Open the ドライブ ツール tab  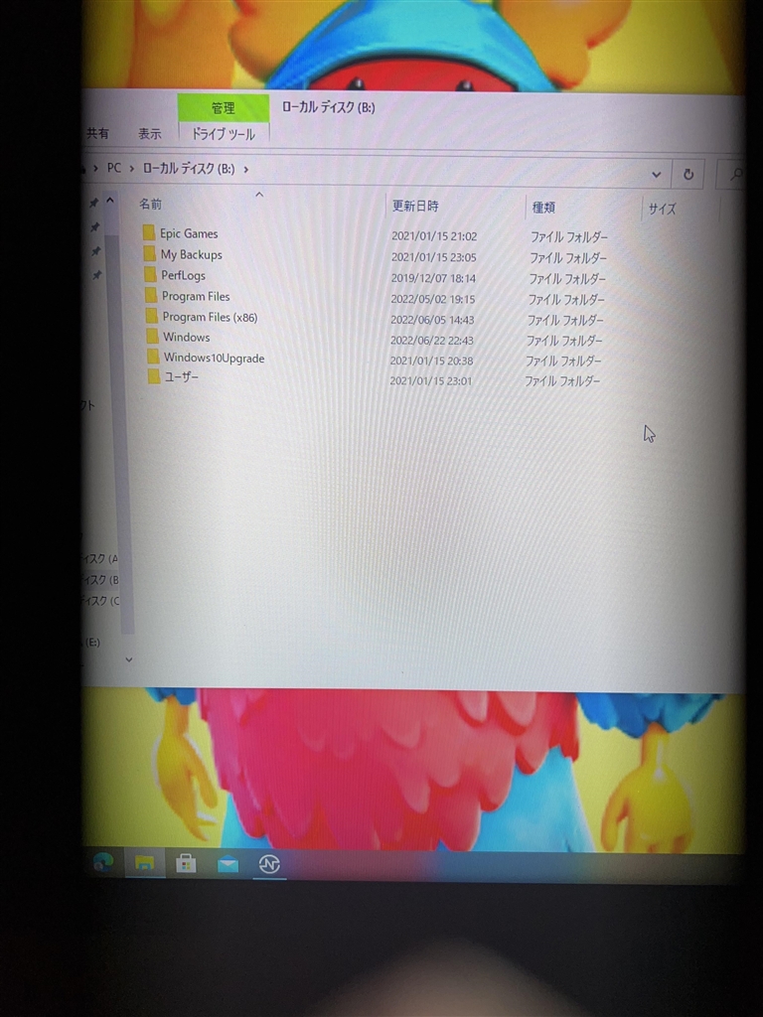[x=224, y=134]
